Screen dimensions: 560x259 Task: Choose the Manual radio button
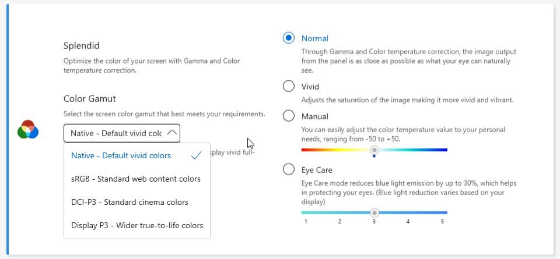point(288,116)
